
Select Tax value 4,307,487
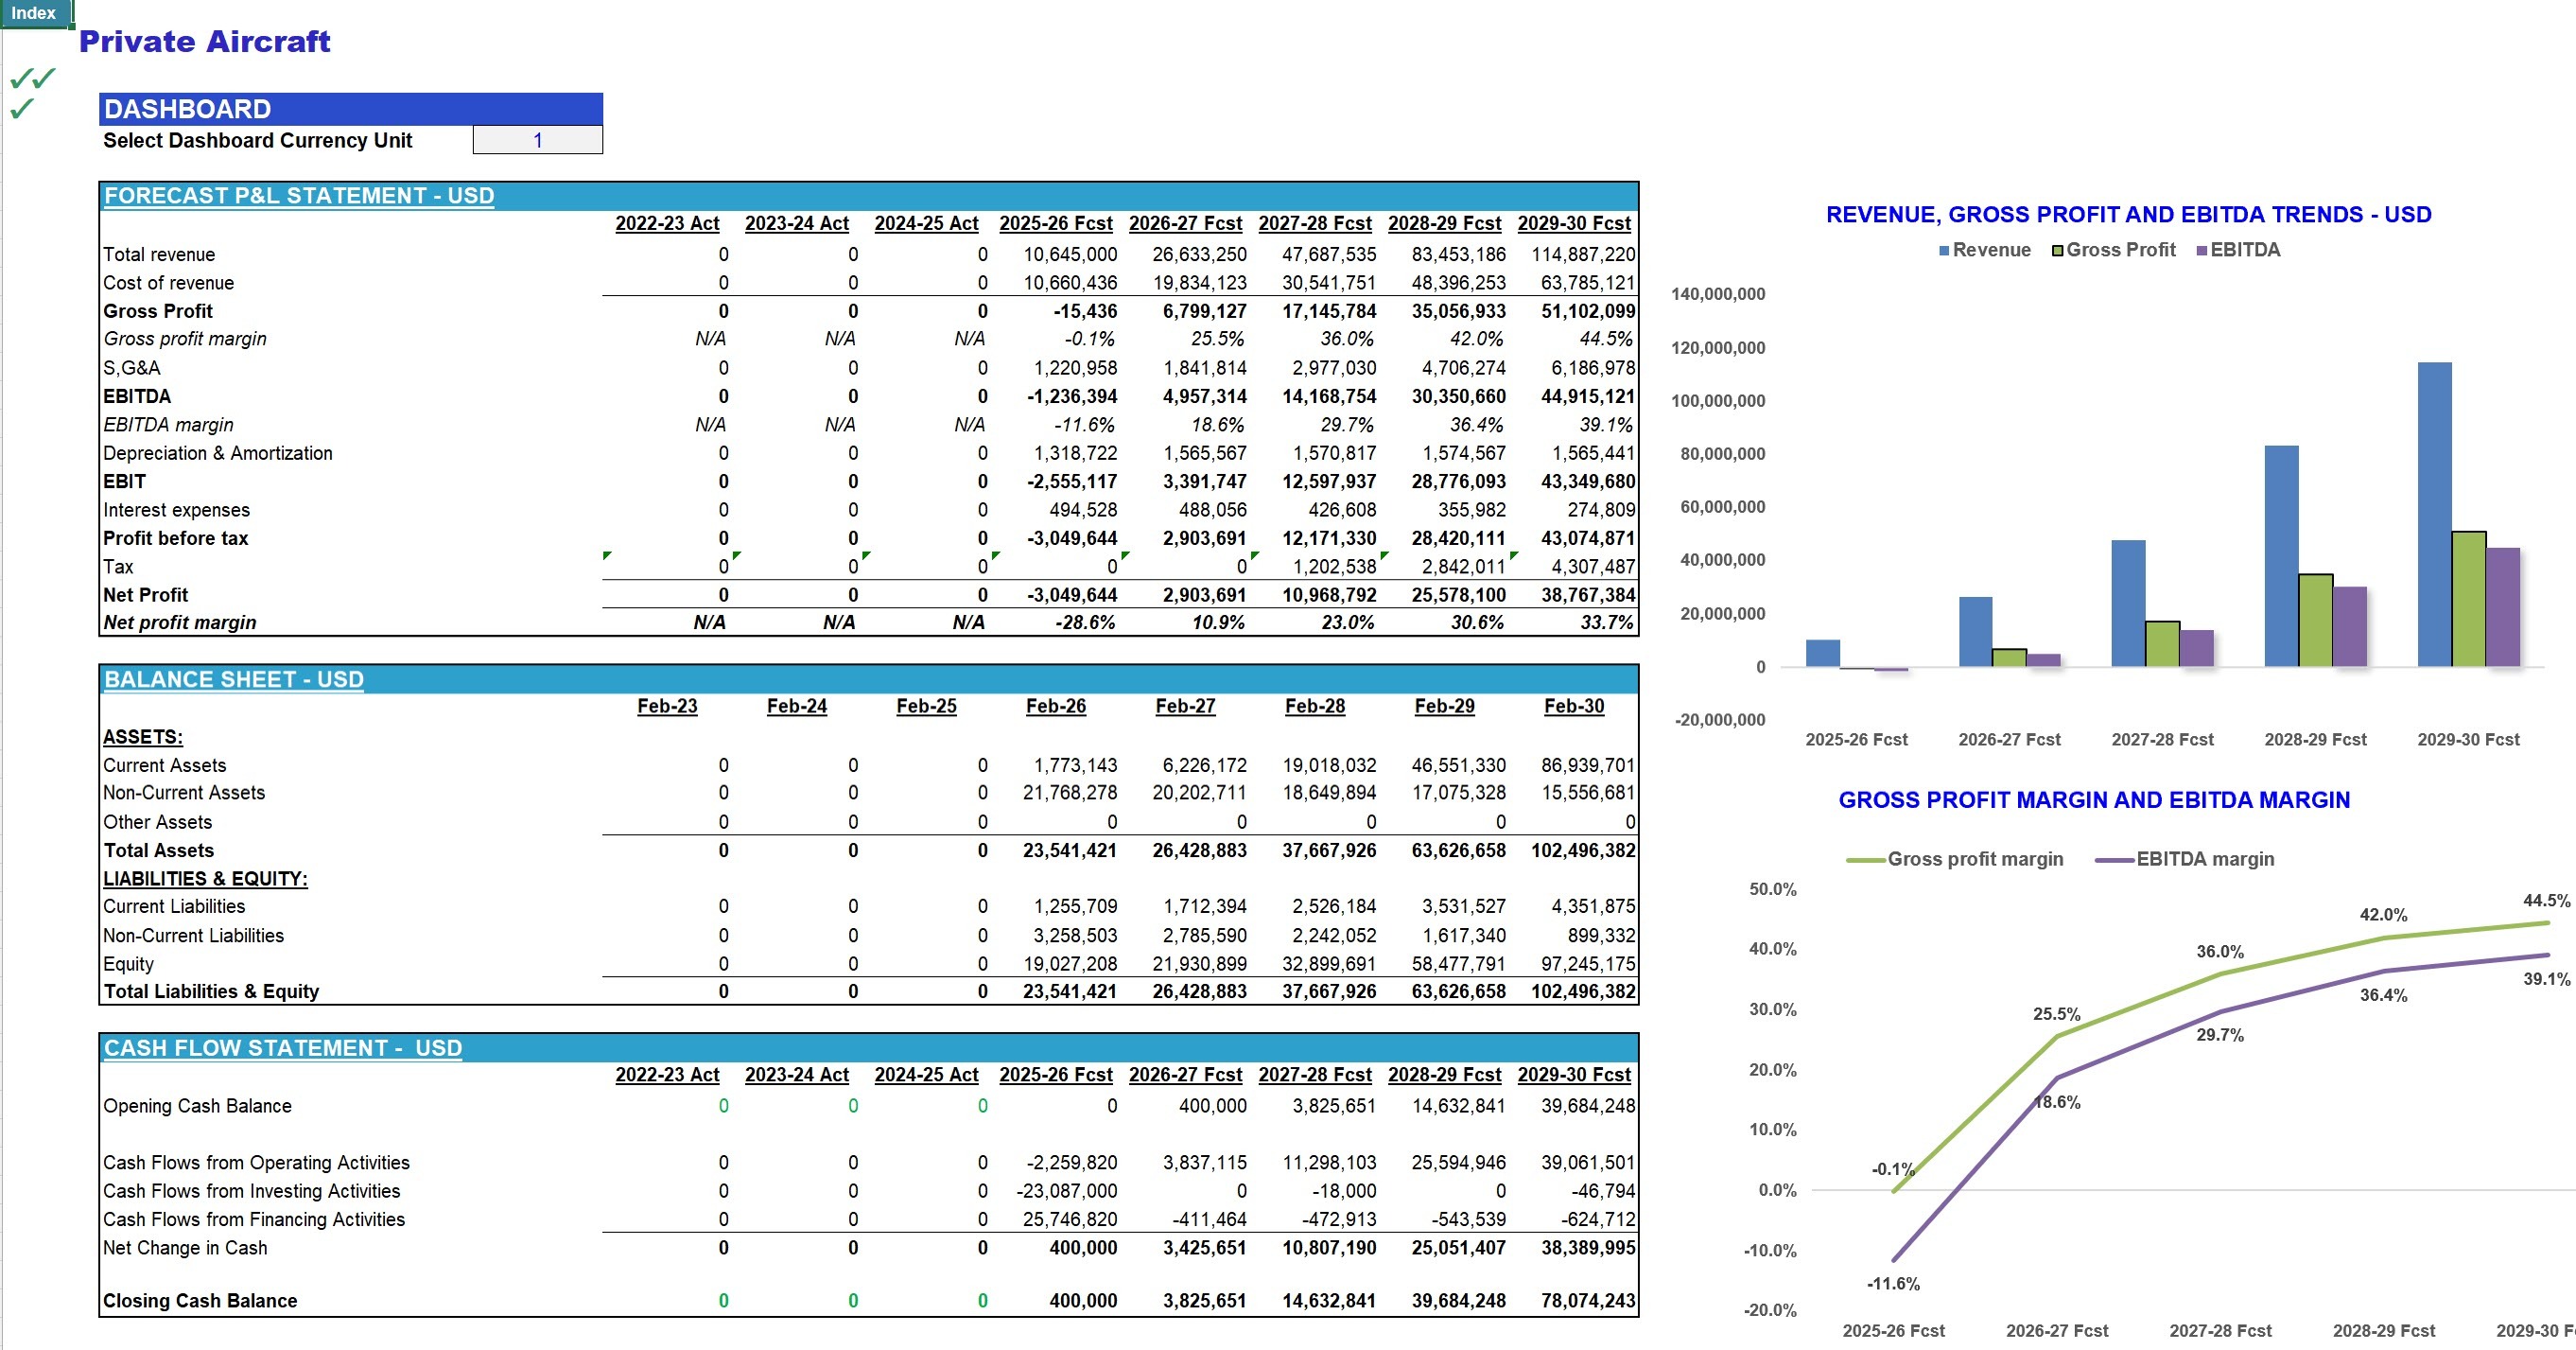click(1593, 568)
